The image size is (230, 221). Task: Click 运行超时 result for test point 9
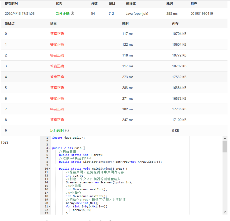point(57,131)
